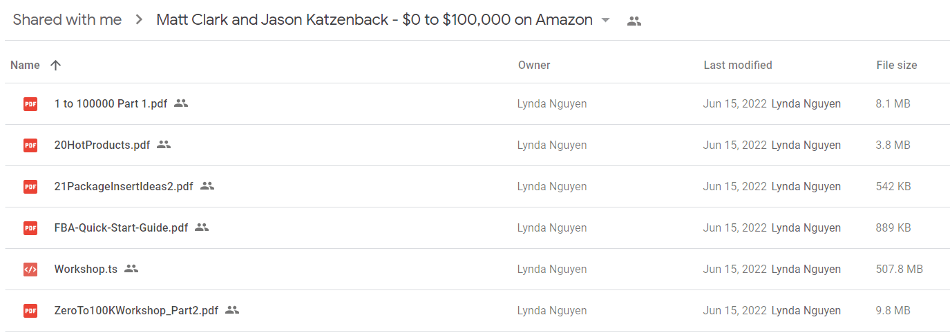Reverse sort direction with the Name arrow
The image size is (950, 335).
56,65
